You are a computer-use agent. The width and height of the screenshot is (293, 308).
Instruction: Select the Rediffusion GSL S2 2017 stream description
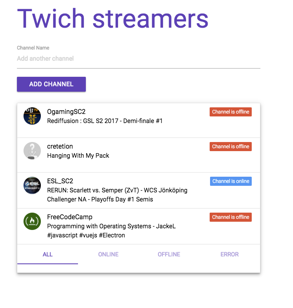click(x=105, y=121)
